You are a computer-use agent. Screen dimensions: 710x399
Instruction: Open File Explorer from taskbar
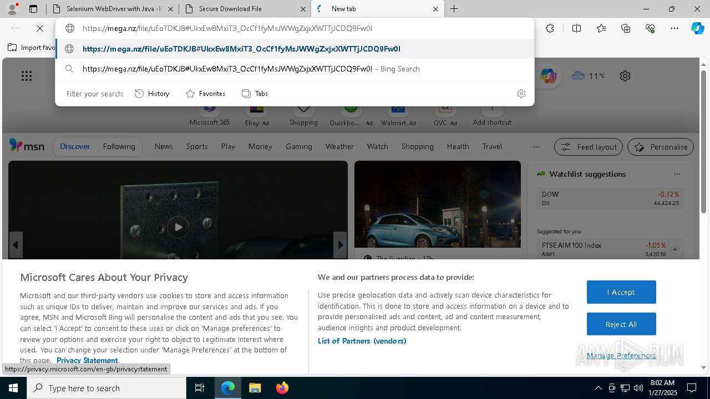point(255,388)
